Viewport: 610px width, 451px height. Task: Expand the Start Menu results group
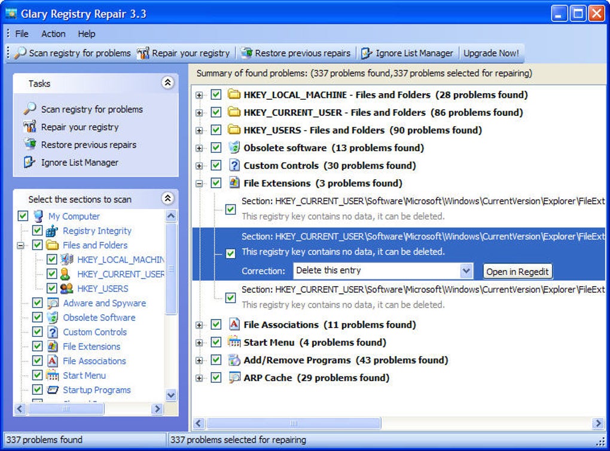pos(199,343)
